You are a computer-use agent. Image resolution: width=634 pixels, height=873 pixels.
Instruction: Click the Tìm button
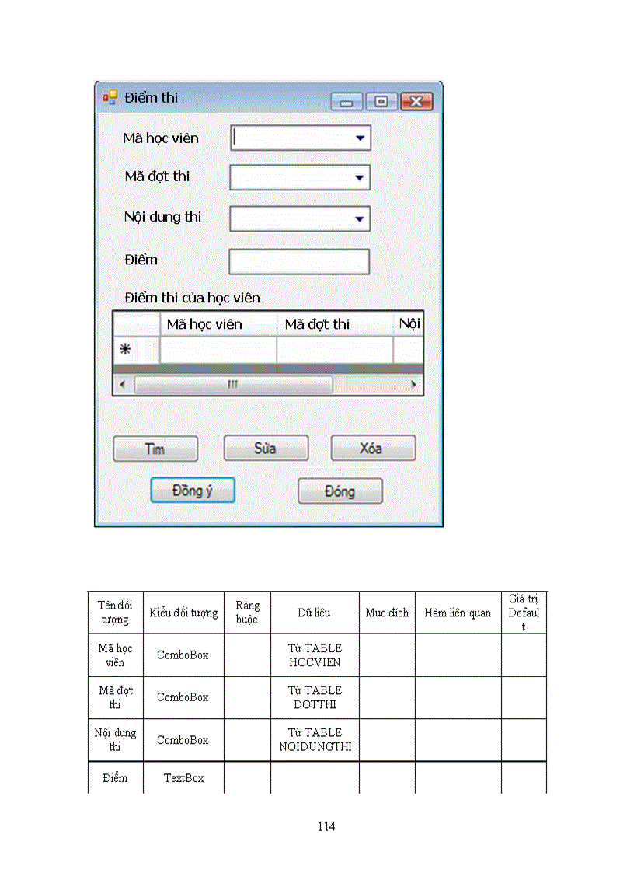pyautogui.click(x=155, y=449)
